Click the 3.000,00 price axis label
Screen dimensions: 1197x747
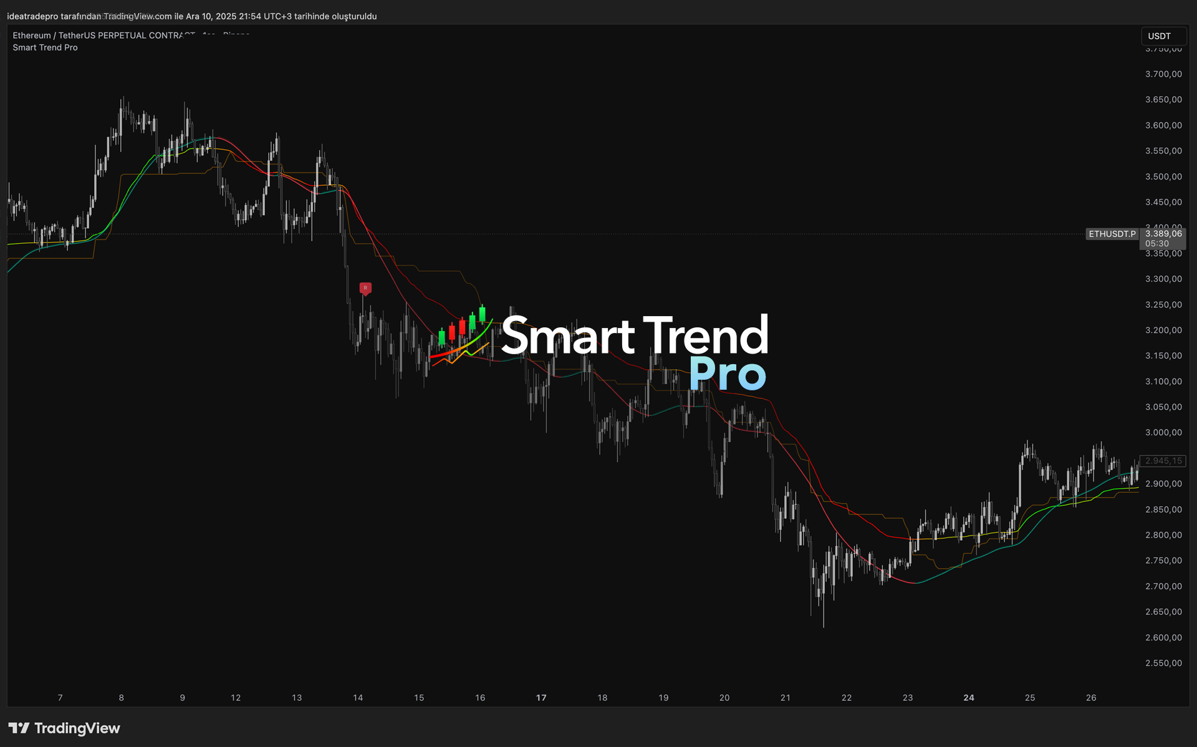1163,432
